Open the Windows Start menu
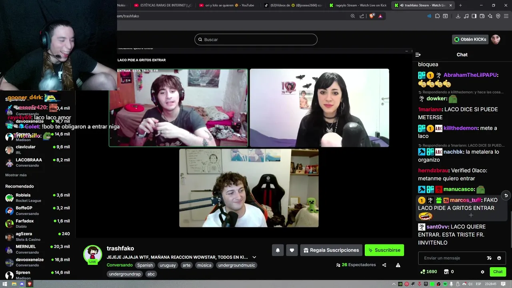Image resolution: width=512 pixels, height=288 pixels. coord(5,284)
